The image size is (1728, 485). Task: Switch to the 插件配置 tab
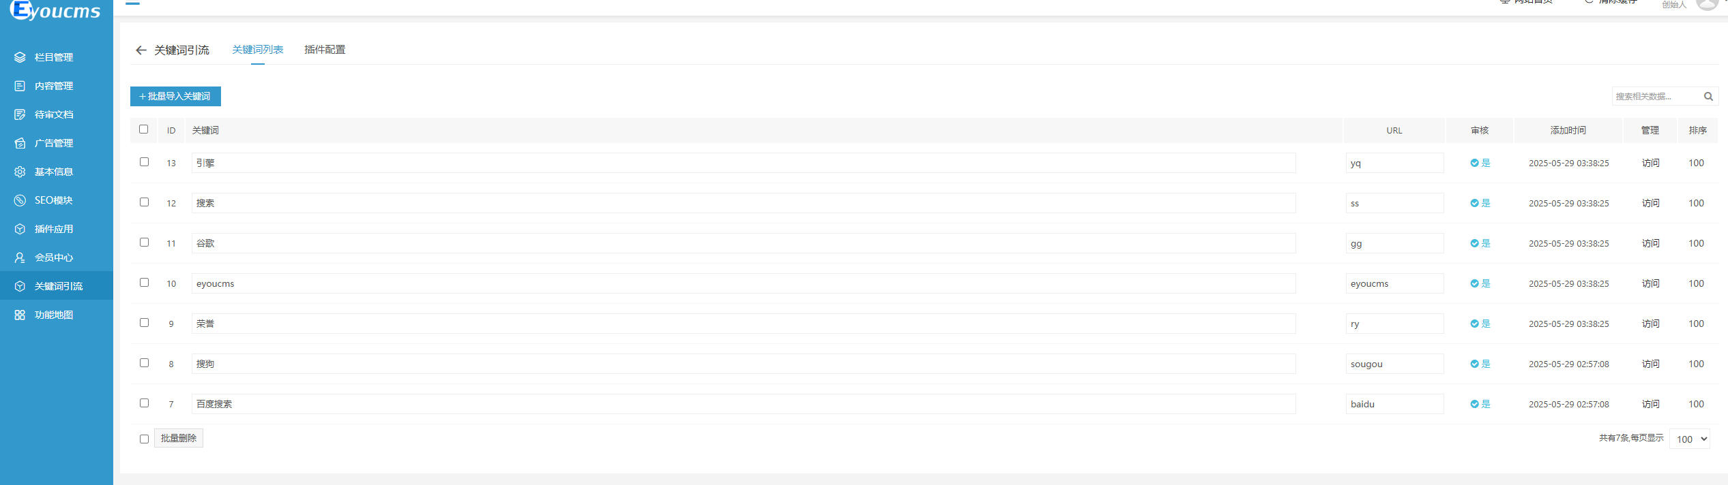pos(325,50)
